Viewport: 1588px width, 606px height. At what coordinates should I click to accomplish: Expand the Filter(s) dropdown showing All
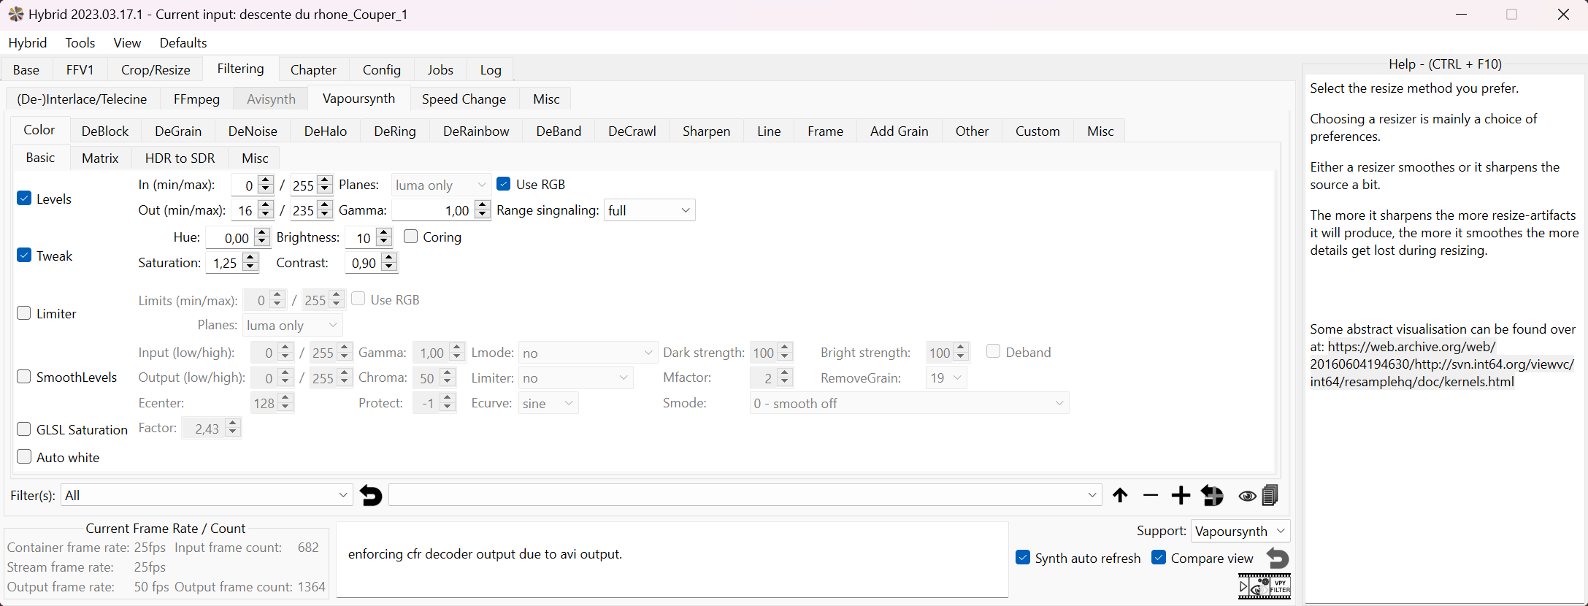pos(207,495)
